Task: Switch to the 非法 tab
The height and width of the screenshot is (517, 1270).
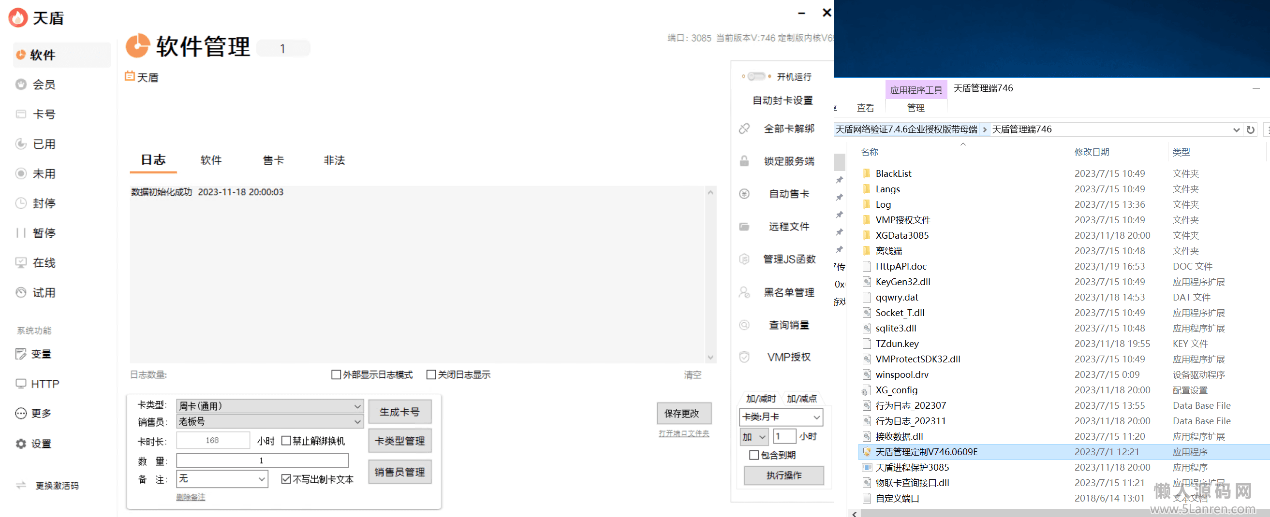Action: [x=334, y=160]
